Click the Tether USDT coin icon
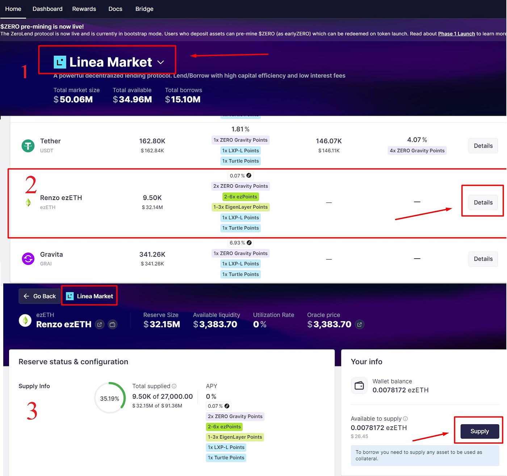507x476 pixels. coord(28,146)
